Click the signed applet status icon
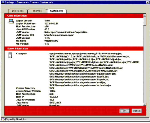The height and width of the screenshot is (123, 150). (3, 119)
